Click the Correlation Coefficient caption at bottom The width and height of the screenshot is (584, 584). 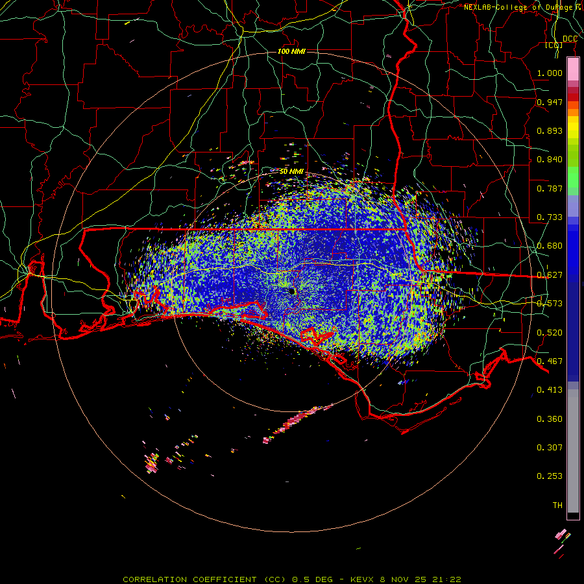coord(292,579)
